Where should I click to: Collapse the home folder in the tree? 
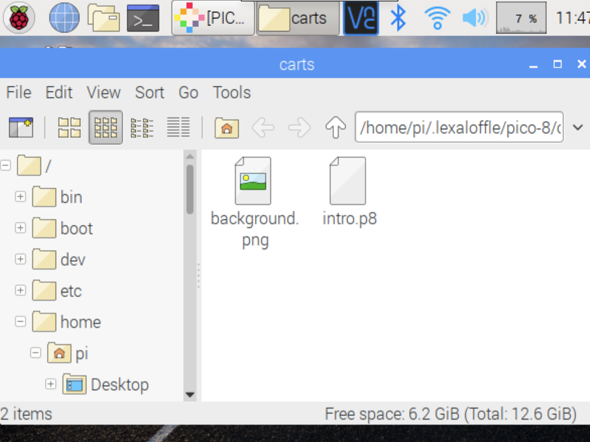tap(20, 322)
